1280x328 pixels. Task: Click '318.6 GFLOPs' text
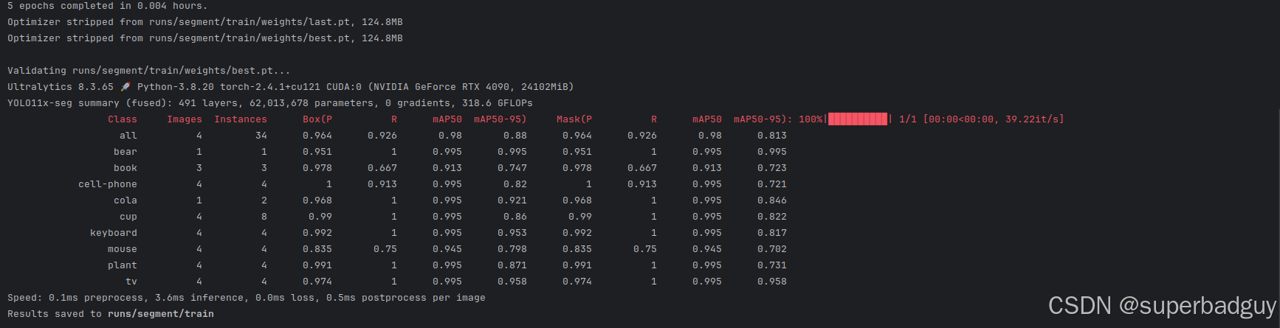pyautogui.click(x=498, y=103)
